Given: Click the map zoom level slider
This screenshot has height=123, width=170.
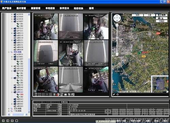Looking at the screenshot, I should [117, 38].
